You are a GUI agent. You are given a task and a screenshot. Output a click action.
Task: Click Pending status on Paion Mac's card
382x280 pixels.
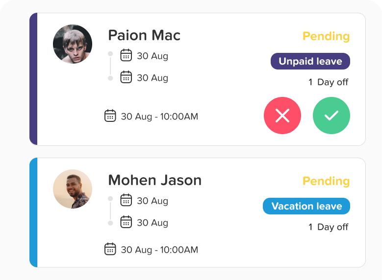[x=326, y=36]
